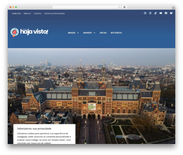Screen dimensions: 183x155
Task: Minimize the browser window yellow button
Action: tap(13, 7)
